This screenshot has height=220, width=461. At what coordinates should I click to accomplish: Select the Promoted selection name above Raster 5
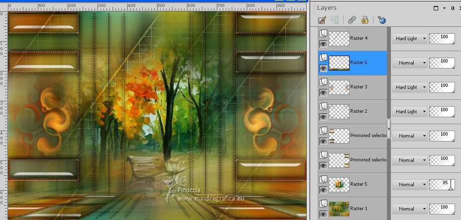click(369, 160)
